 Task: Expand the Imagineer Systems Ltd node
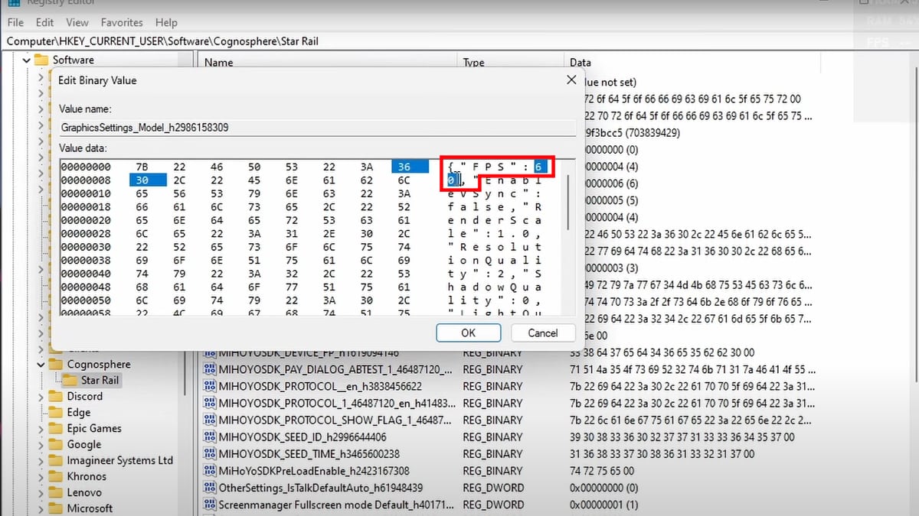point(41,461)
